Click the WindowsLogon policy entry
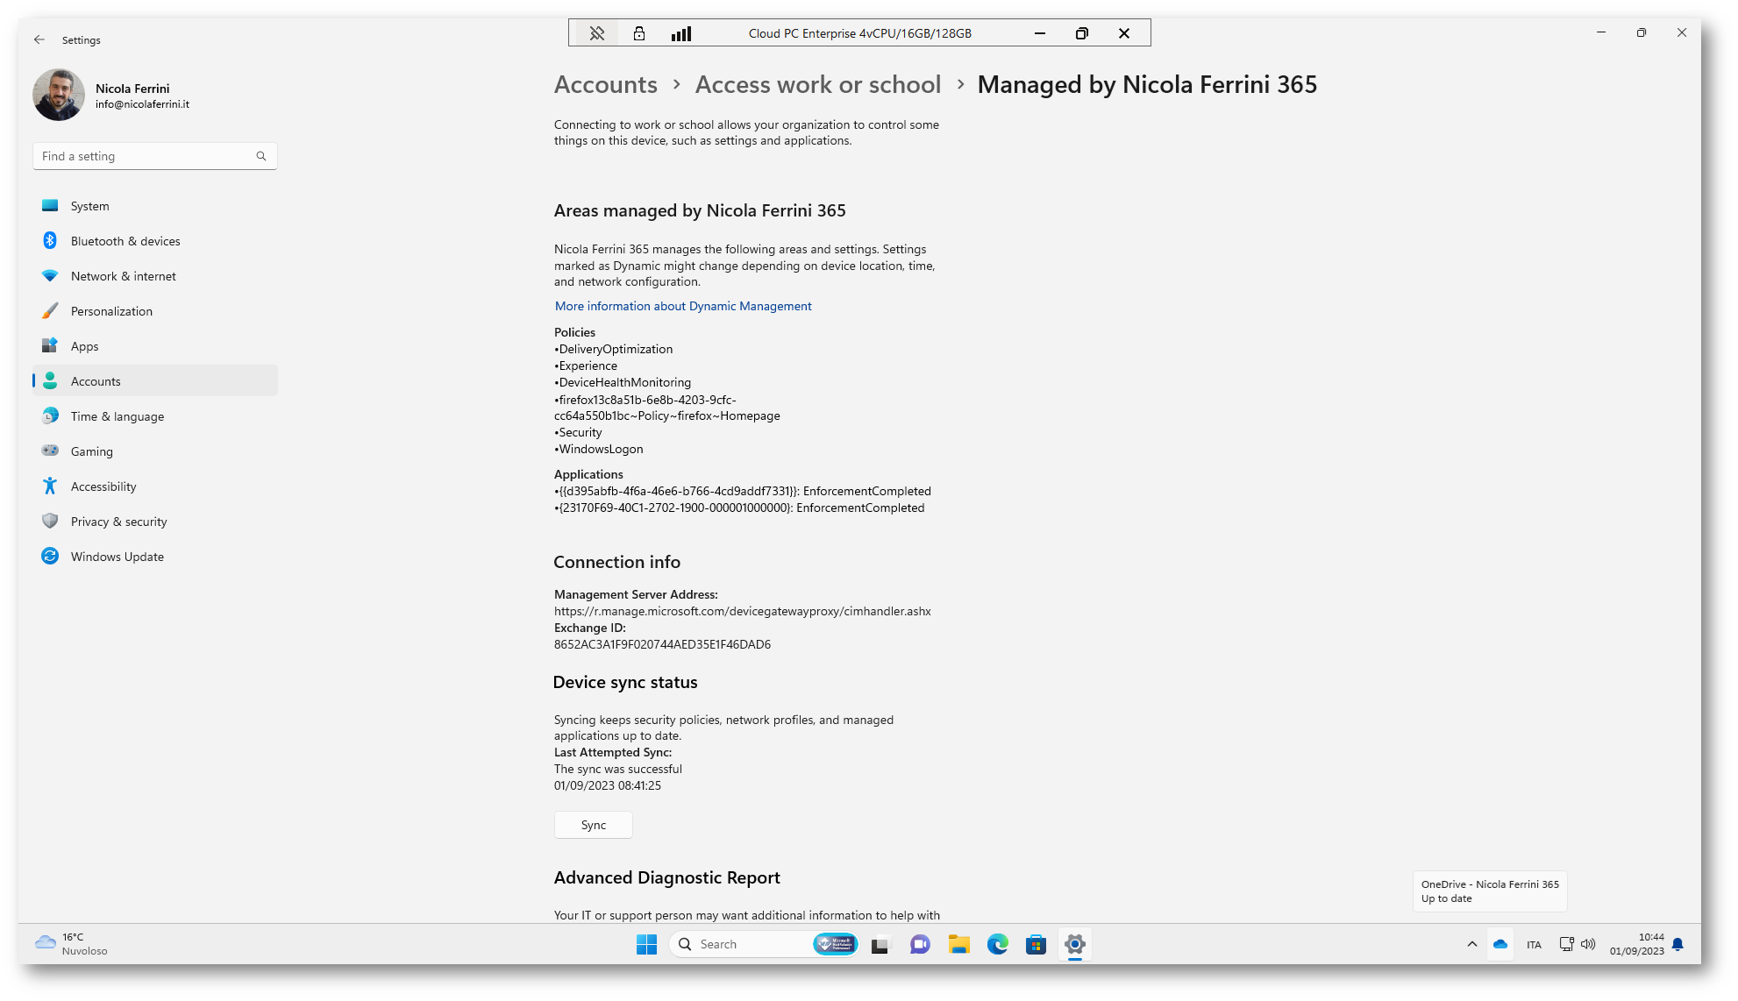 pyautogui.click(x=599, y=449)
